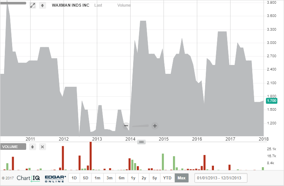The width and height of the screenshot is (284, 186).
Task: Choose the 1y range
Action: click(x=133, y=178)
